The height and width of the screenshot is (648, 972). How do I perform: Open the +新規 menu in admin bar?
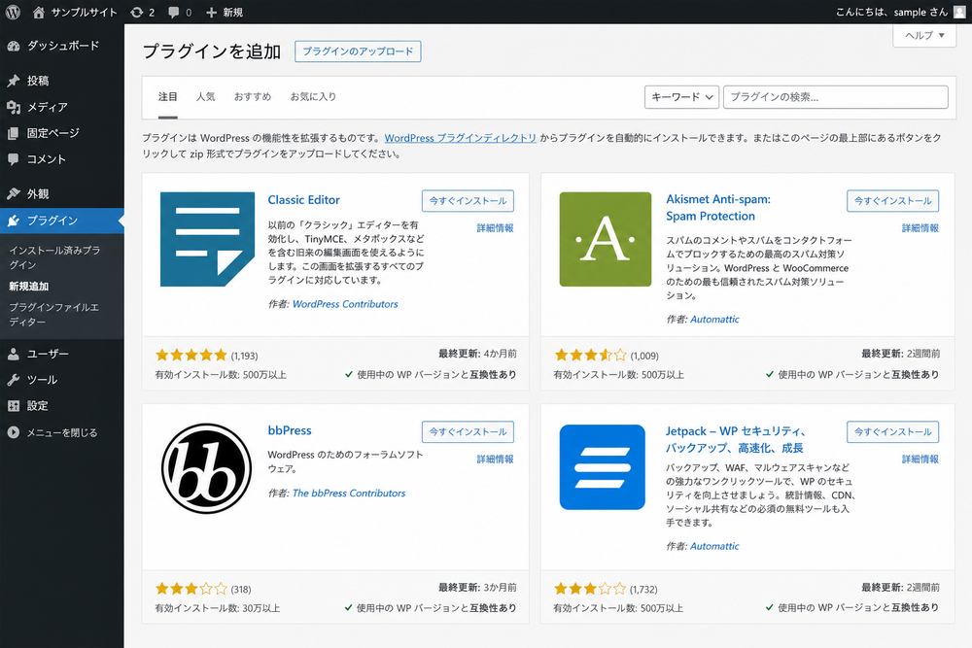coord(225,13)
